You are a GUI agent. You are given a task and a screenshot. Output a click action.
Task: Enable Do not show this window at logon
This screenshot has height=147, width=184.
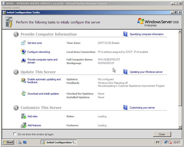pyautogui.click(x=15, y=134)
